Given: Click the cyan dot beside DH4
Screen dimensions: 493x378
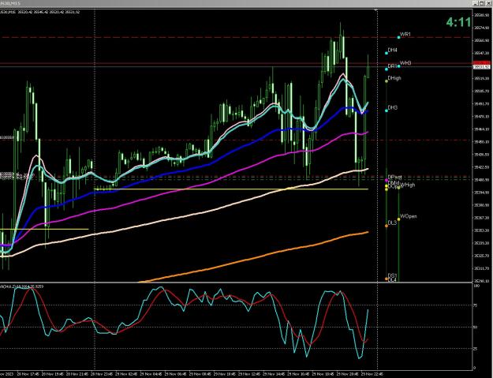Looking at the screenshot, I should tap(387, 53).
